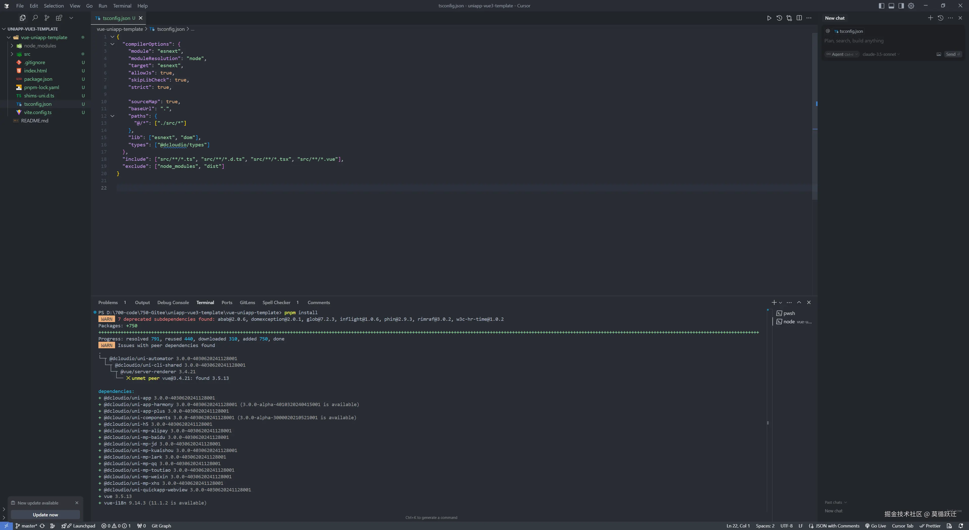Click Split Editor Right icon
The width and height of the screenshot is (969, 530).
(799, 18)
